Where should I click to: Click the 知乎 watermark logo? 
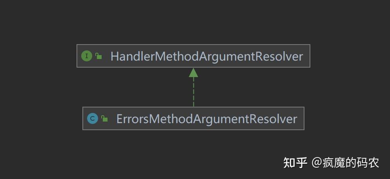295,163
